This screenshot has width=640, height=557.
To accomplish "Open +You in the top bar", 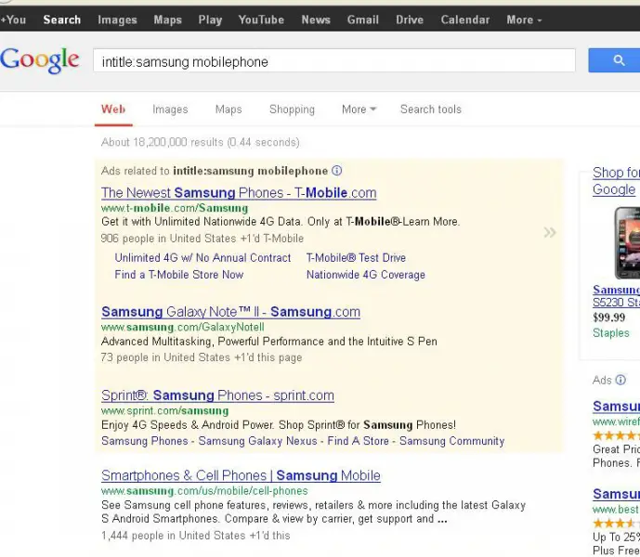I will (x=13, y=19).
